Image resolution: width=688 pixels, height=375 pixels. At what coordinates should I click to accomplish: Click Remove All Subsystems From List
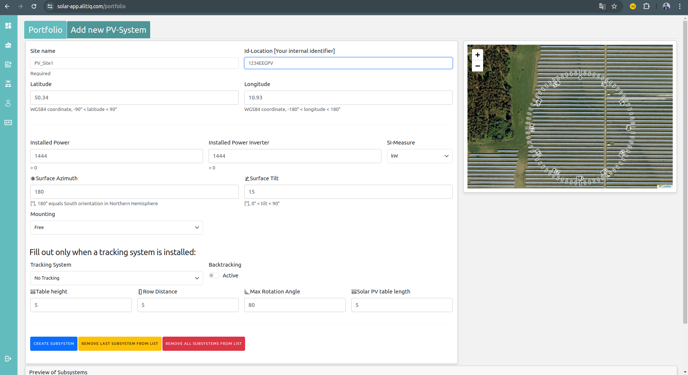click(x=203, y=344)
